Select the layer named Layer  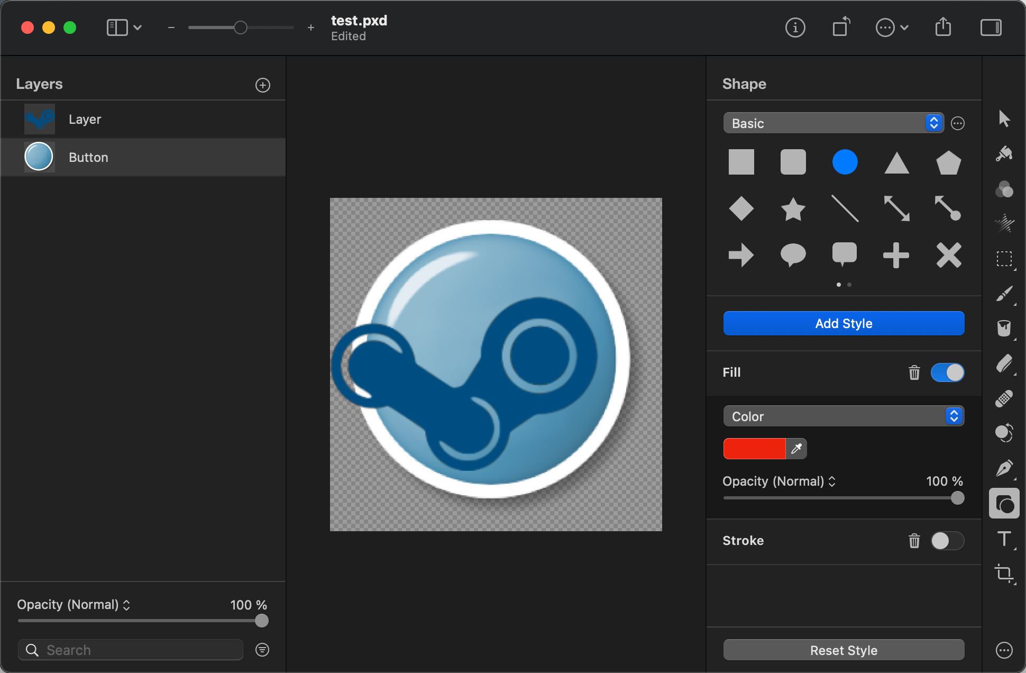tap(143, 119)
